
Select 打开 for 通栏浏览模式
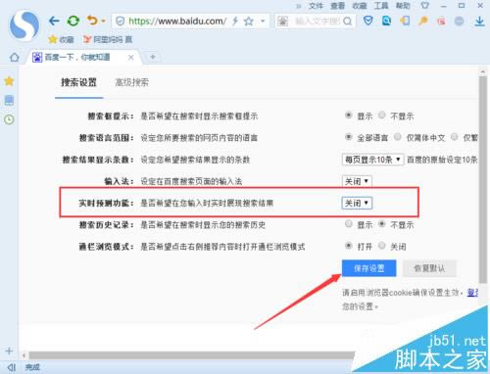coord(349,246)
